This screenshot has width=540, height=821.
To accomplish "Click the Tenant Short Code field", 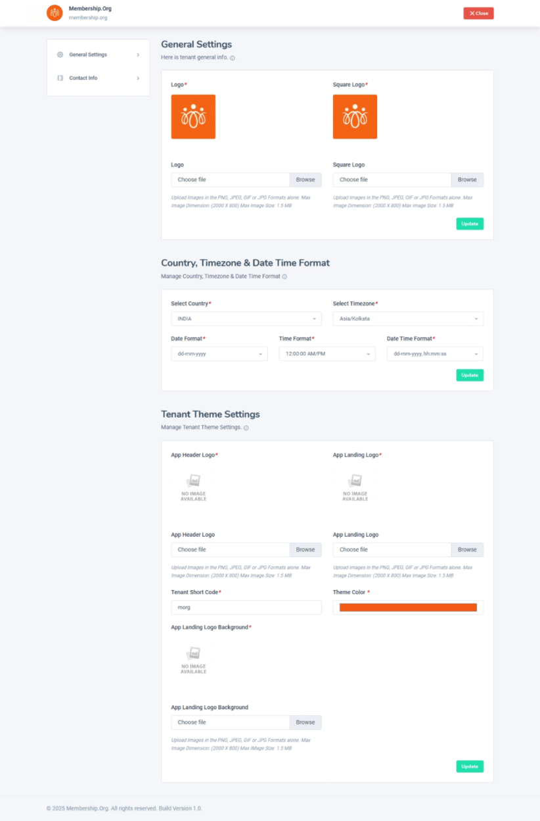I will pyautogui.click(x=246, y=608).
